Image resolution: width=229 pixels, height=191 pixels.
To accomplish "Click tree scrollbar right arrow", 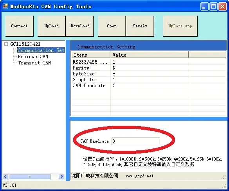I will 61,177.
